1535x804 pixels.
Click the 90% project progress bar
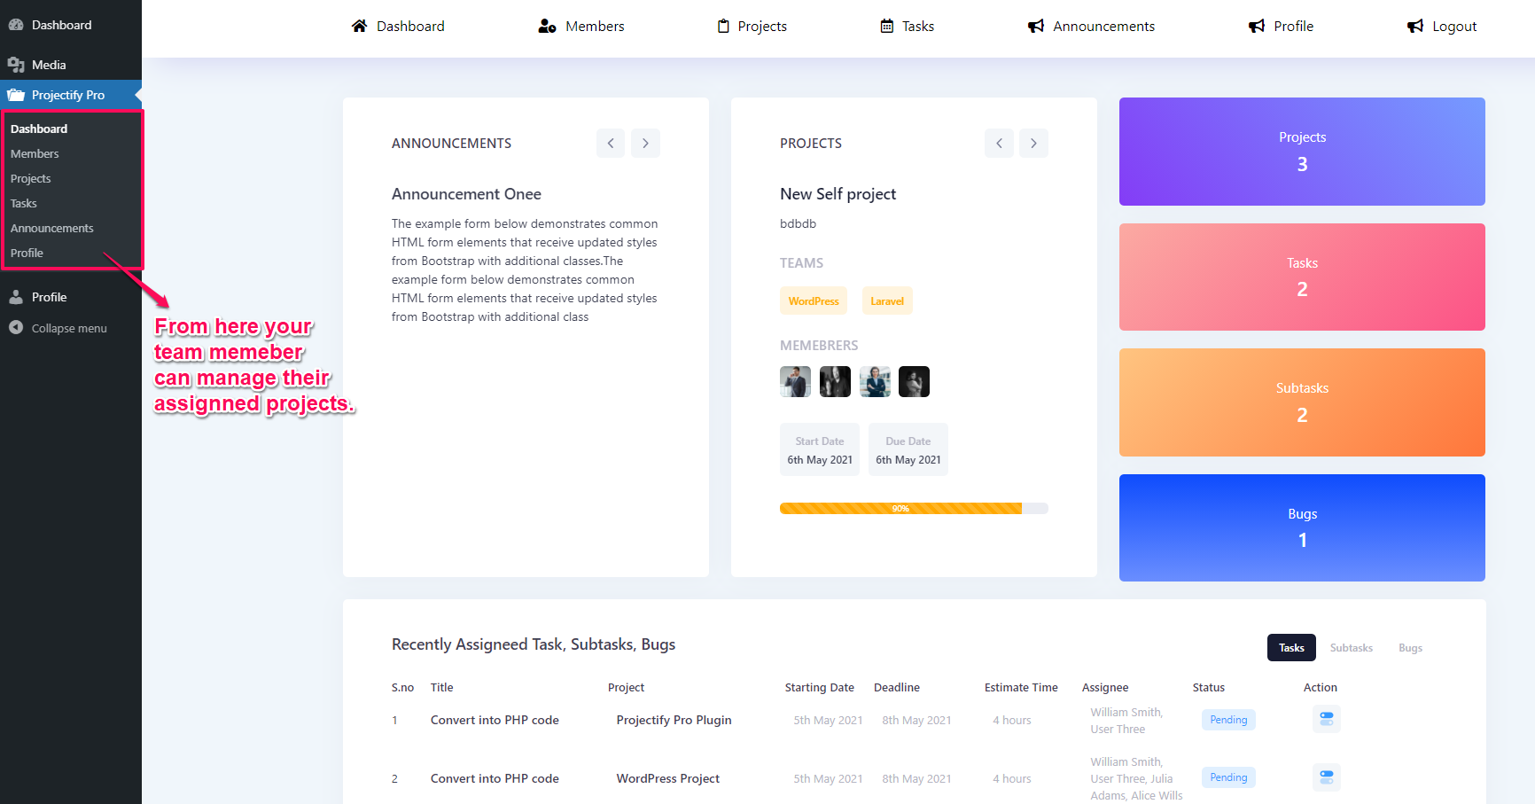900,508
